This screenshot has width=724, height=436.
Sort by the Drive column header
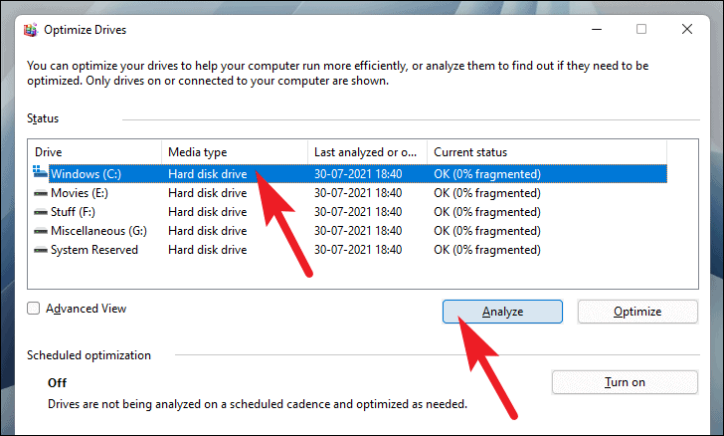pos(95,152)
